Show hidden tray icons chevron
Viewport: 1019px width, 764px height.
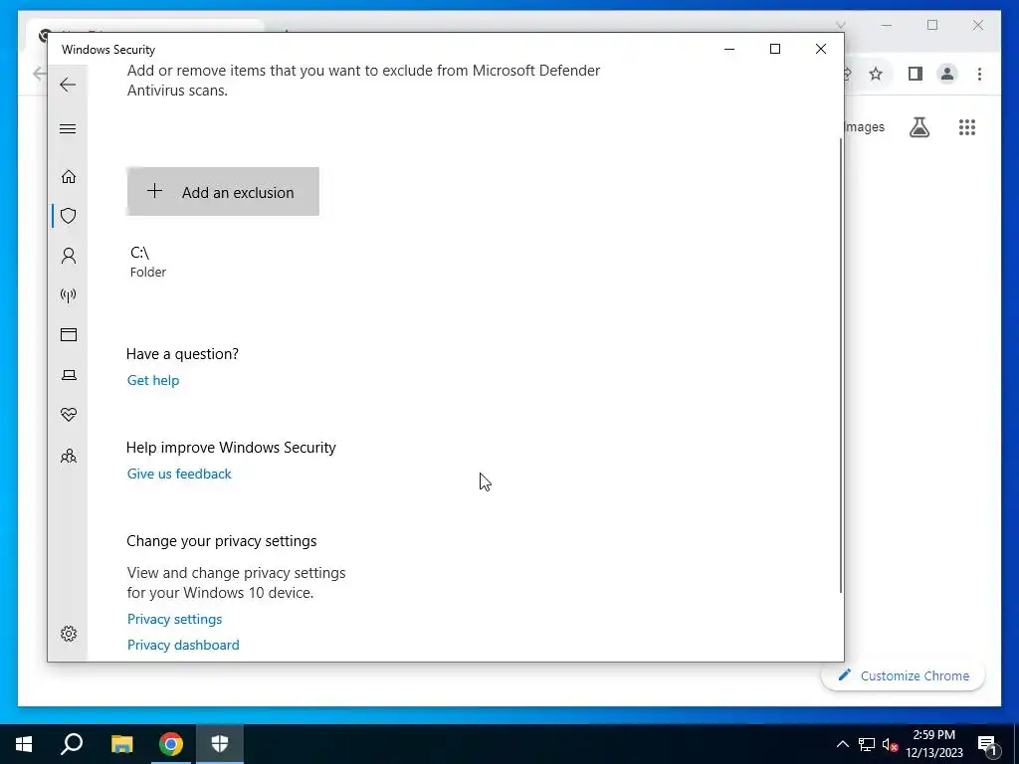click(842, 744)
